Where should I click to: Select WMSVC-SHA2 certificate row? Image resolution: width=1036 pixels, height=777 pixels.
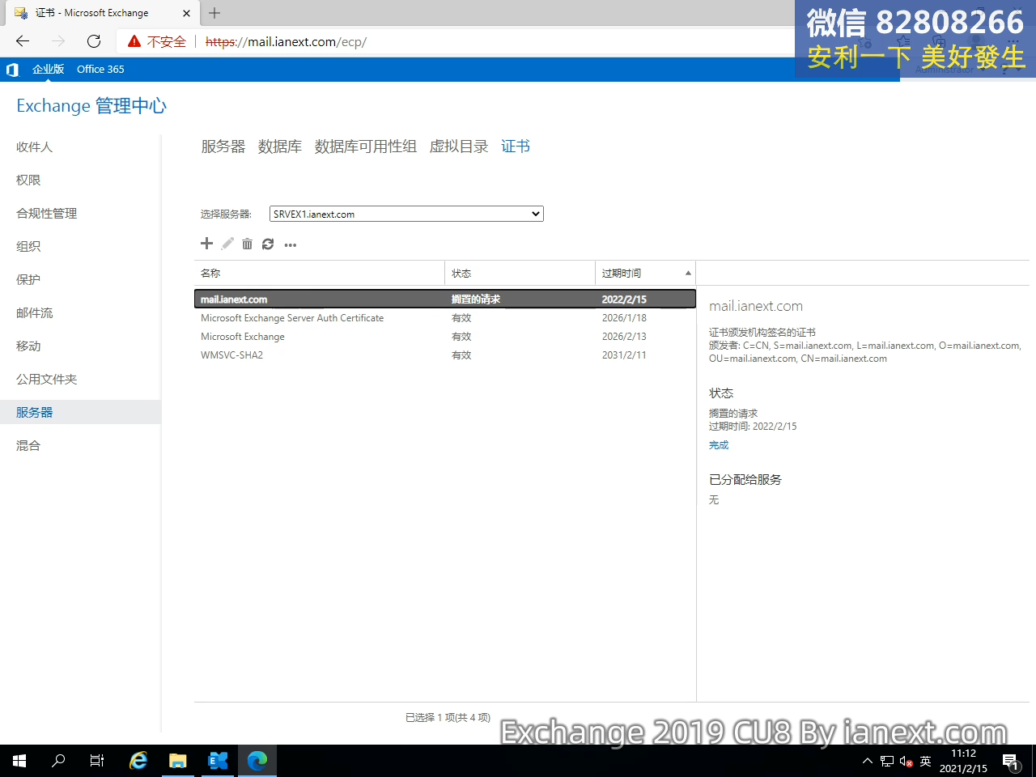tap(445, 355)
